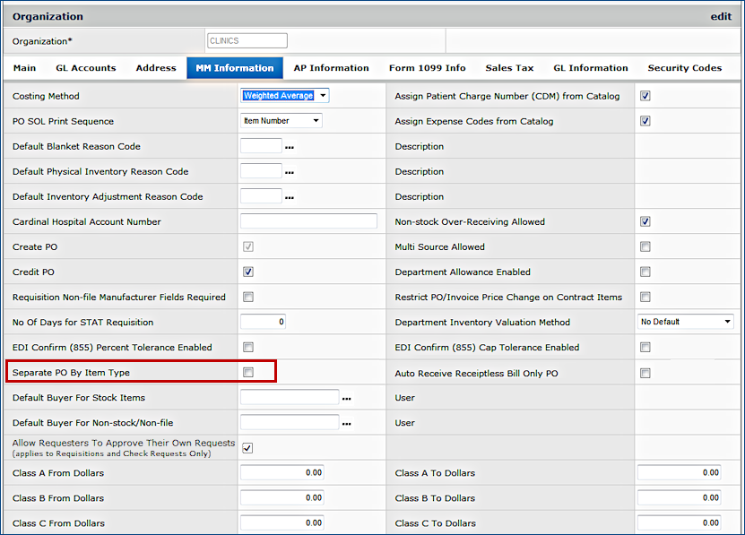This screenshot has height=535, width=745.
Task: Open lookup for Default Inventory Adjustment Reason Code
Action: (290, 197)
